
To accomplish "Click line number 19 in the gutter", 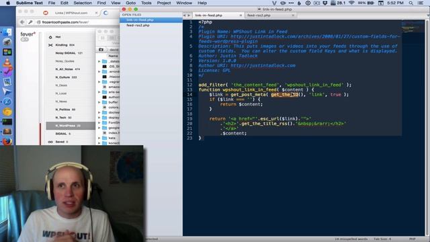I will 189,119.
